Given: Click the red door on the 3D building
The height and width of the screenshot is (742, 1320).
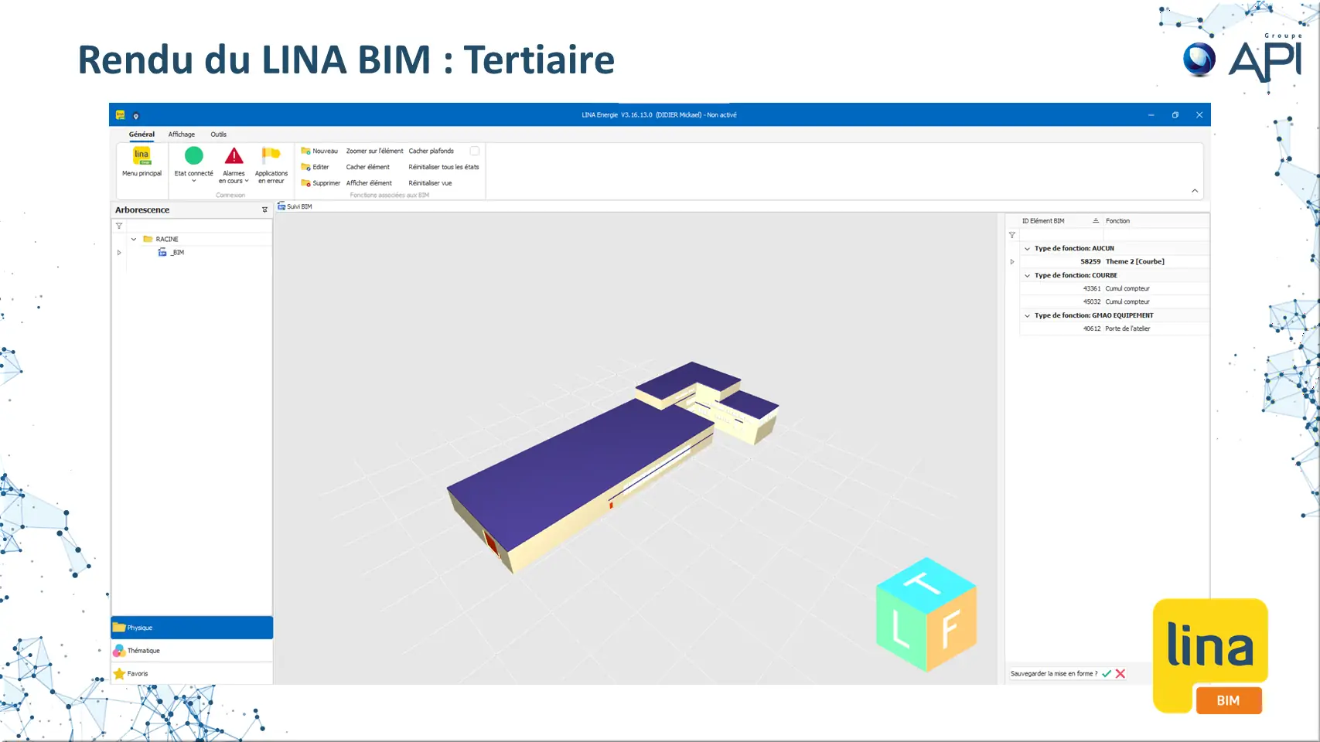Looking at the screenshot, I should (492, 543).
